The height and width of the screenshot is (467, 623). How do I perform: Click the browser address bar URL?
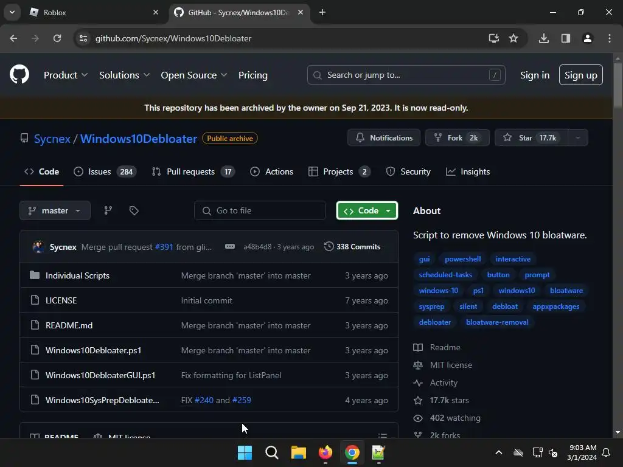[x=173, y=38]
